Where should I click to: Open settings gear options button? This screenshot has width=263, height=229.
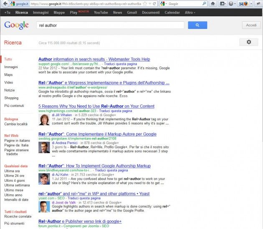(x=249, y=42)
